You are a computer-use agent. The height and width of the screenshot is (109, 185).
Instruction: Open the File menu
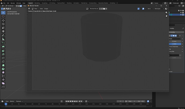click(x=4, y=3)
